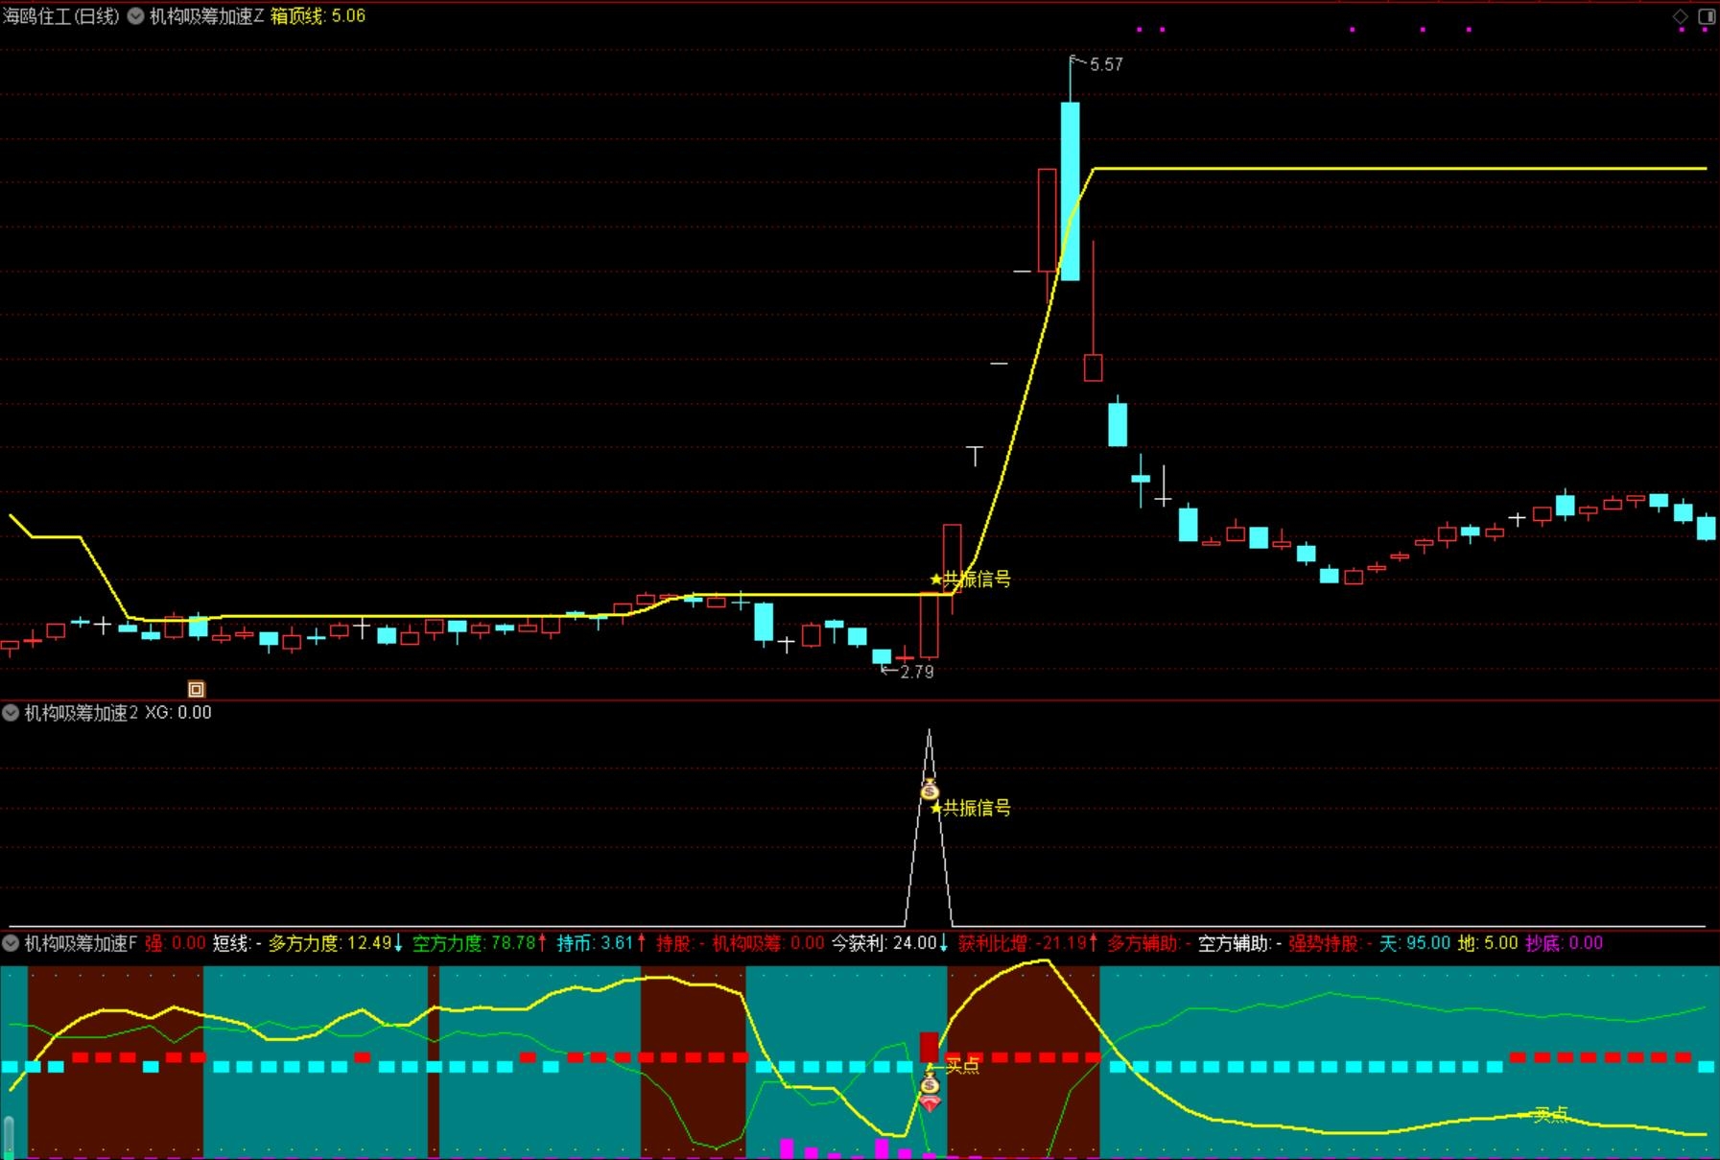Click the white XG signal spike peak
This screenshot has width=1720, height=1160.
[x=929, y=732]
